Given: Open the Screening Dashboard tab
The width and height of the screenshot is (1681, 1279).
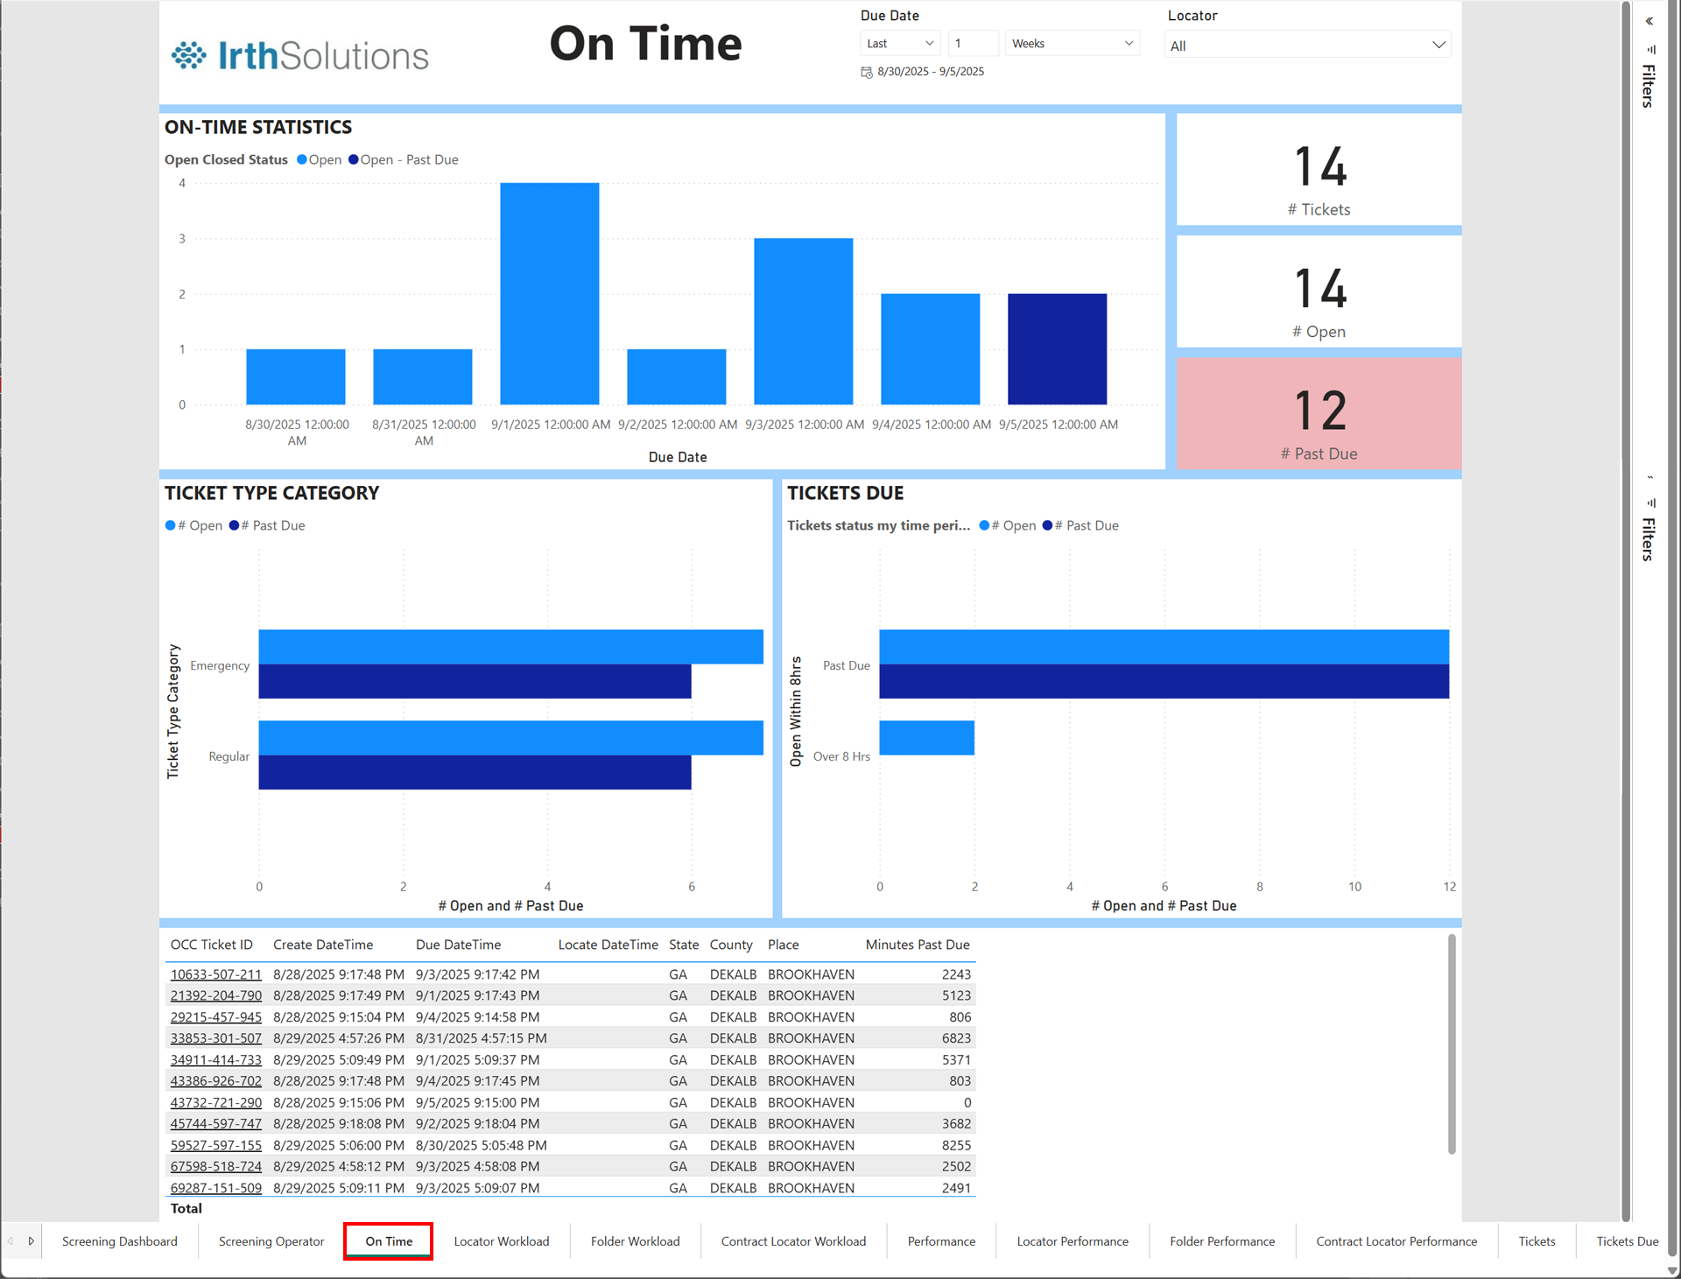Looking at the screenshot, I should [120, 1241].
